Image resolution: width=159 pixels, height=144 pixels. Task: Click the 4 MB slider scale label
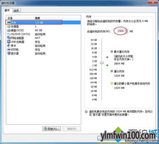point(94,99)
